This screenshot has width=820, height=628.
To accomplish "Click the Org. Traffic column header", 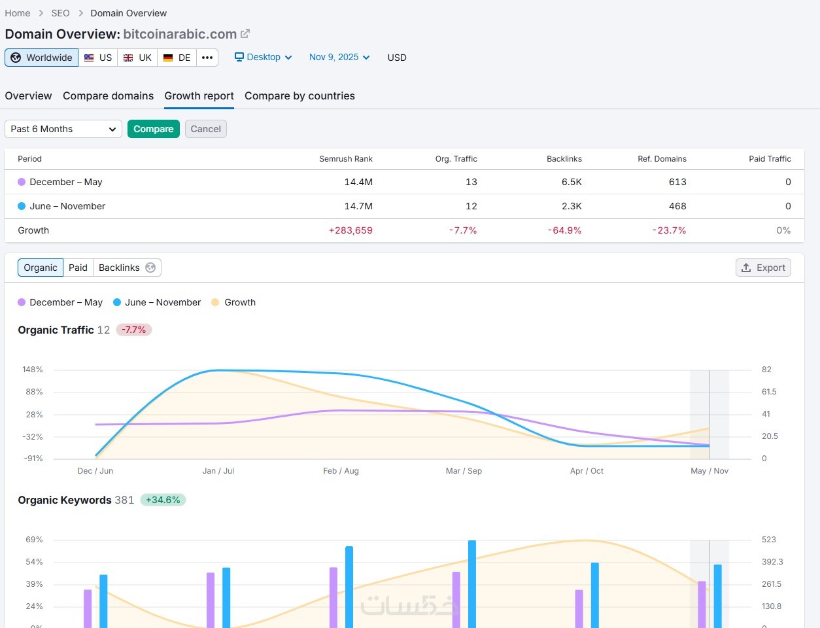I will [x=456, y=159].
